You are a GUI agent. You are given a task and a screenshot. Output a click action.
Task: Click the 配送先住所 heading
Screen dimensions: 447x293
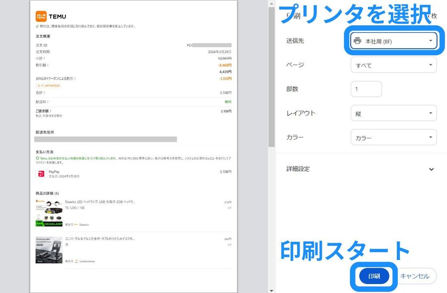pyautogui.click(x=45, y=132)
